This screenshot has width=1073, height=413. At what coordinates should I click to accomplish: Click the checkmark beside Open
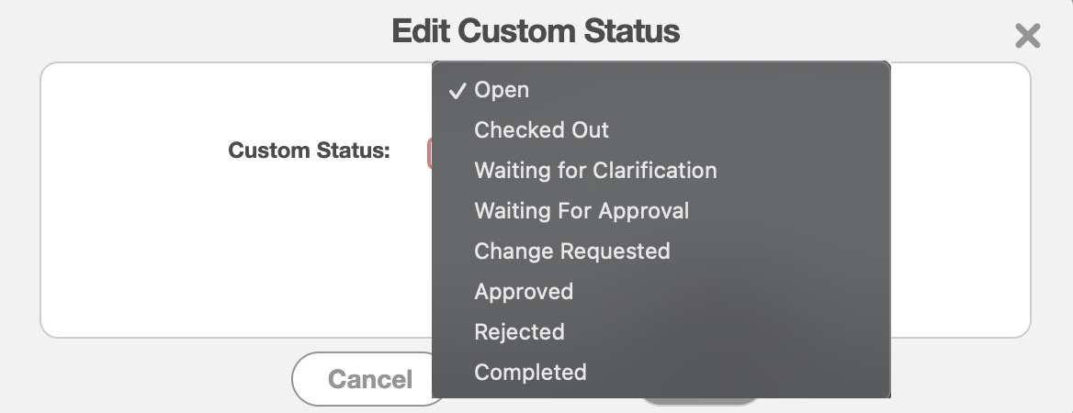click(456, 90)
